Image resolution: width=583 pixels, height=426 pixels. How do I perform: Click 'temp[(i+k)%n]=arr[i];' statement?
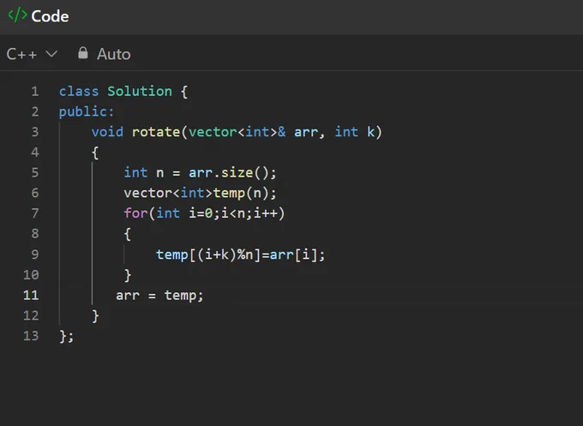click(241, 255)
